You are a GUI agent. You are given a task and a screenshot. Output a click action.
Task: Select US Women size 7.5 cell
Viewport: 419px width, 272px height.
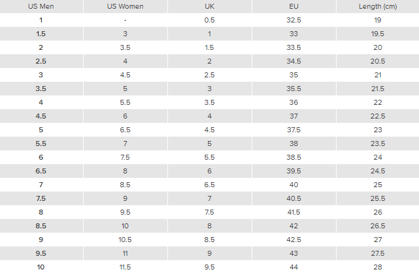pyautogui.click(x=126, y=157)
